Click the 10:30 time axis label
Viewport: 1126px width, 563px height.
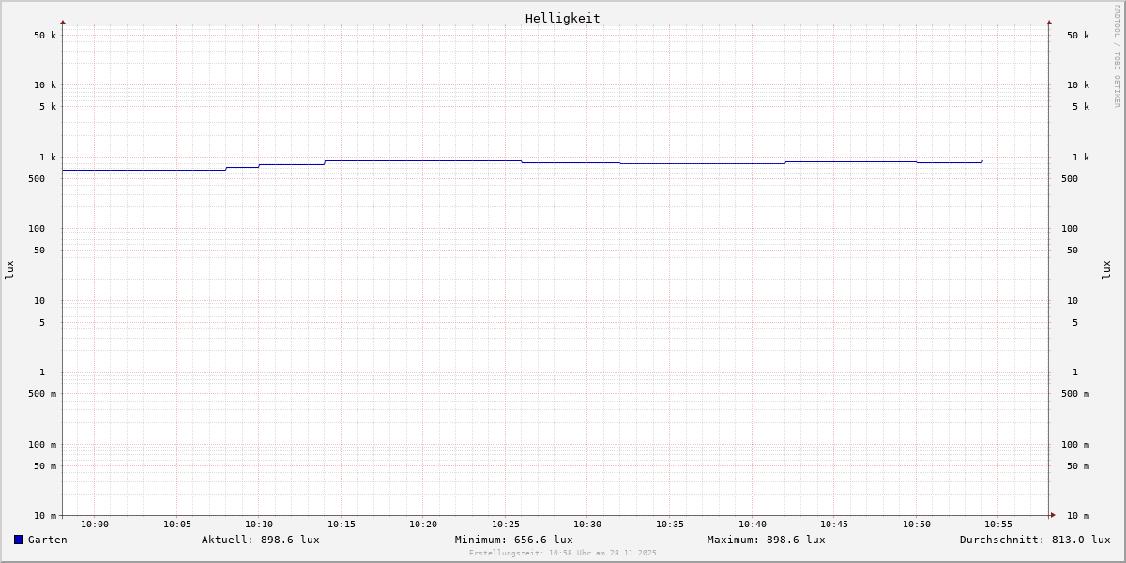(587, 525)
